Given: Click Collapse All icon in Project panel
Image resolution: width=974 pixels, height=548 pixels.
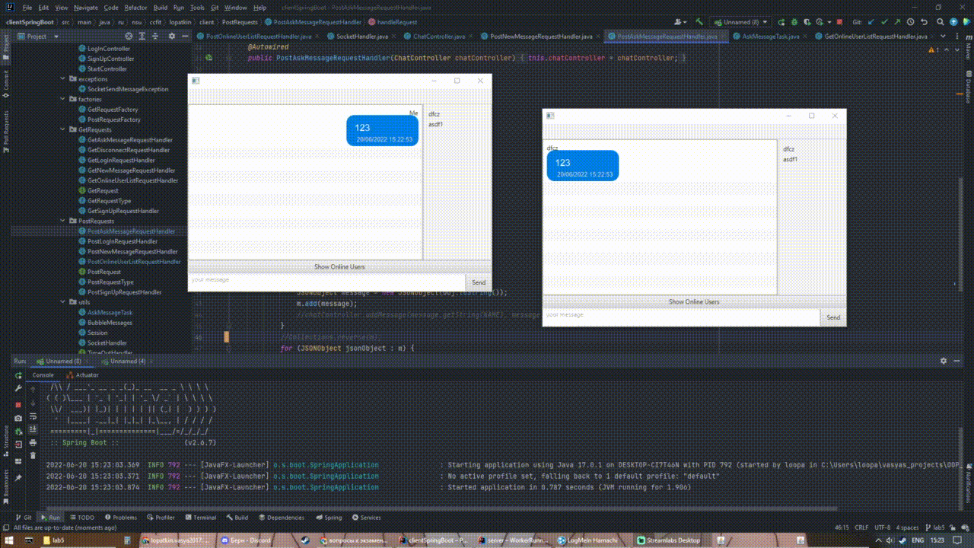Looking at the screenshot, I should click(x=154, y=36).
